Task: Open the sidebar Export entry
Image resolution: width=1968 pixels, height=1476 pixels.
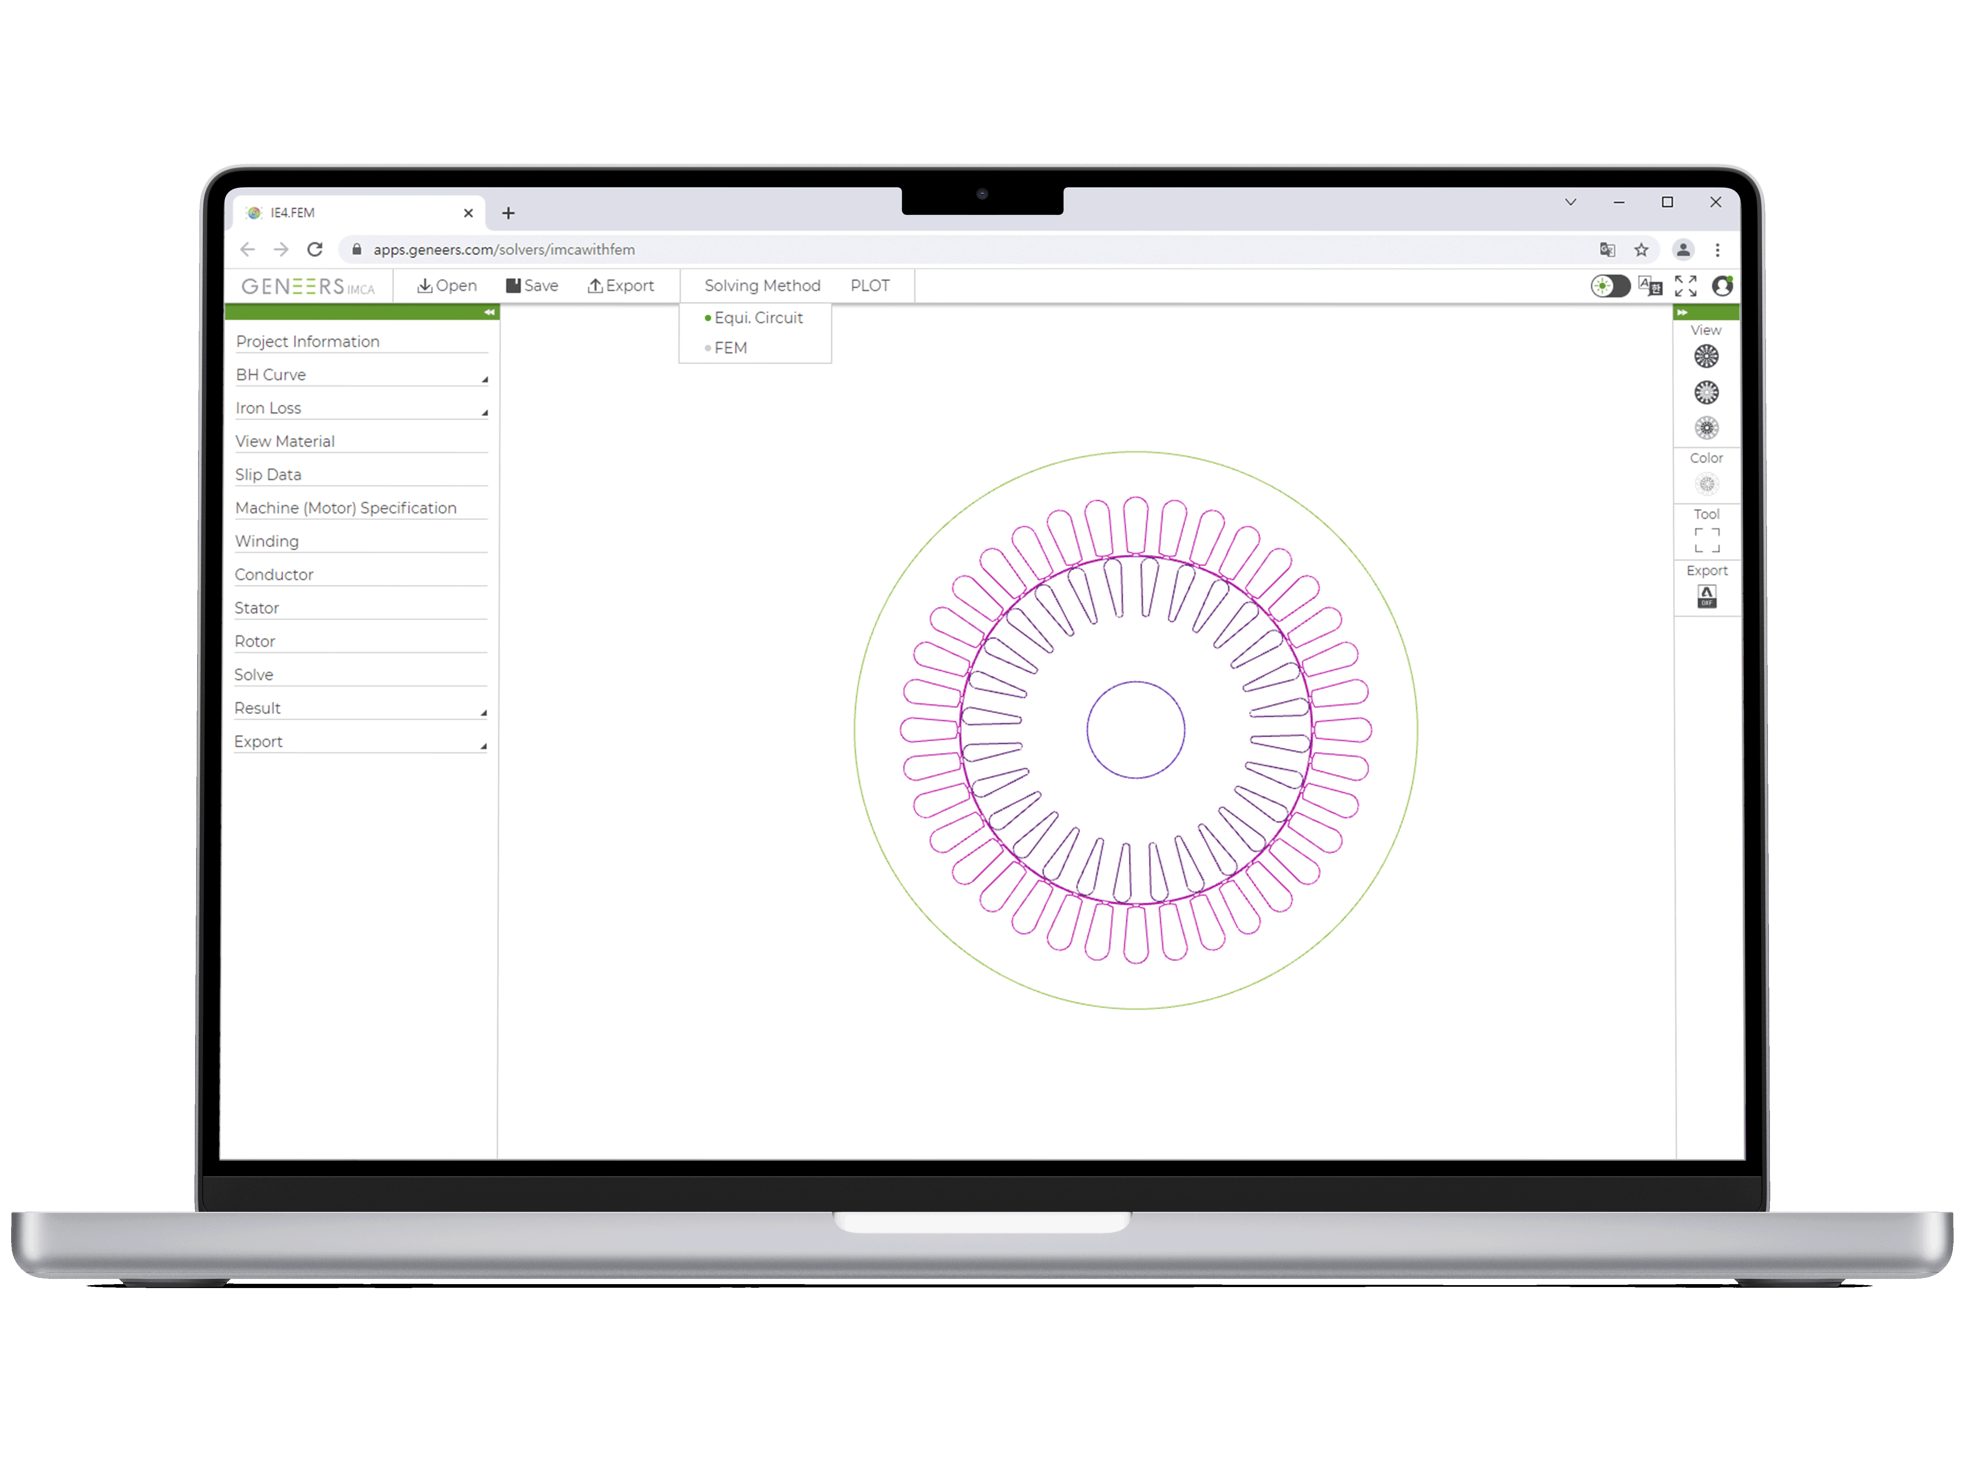Action: (258, 742)
